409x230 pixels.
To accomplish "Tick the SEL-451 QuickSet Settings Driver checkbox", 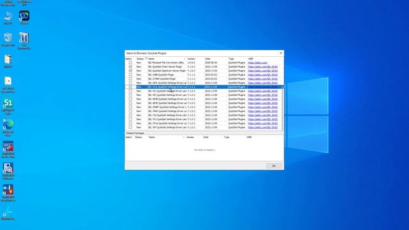I will 130,95.
